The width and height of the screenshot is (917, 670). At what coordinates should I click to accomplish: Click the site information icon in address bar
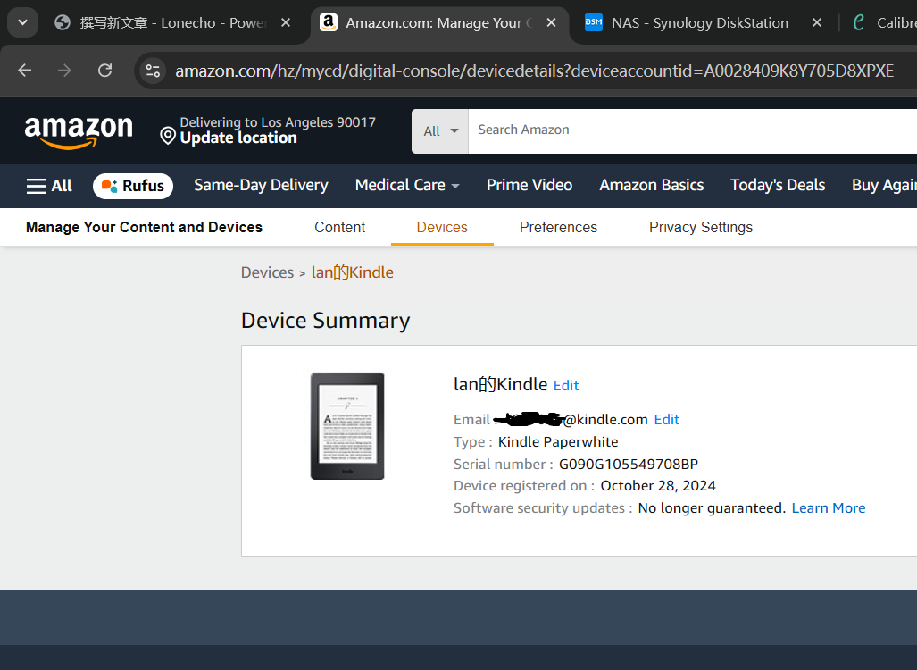pyautogui.click(x=153, y=71)
